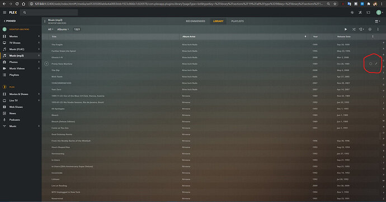Click the PLEX logo
Screen dimensions: 386x202
(x=13, y=12)
